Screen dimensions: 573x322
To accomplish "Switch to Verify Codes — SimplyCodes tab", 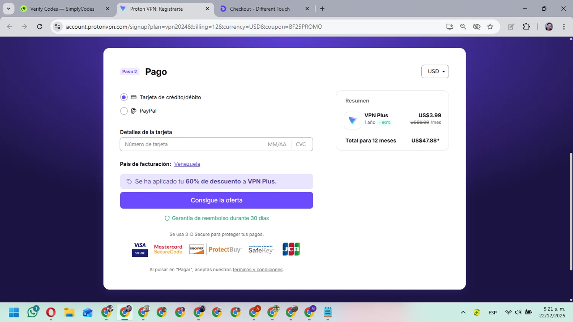I will 62,9.
